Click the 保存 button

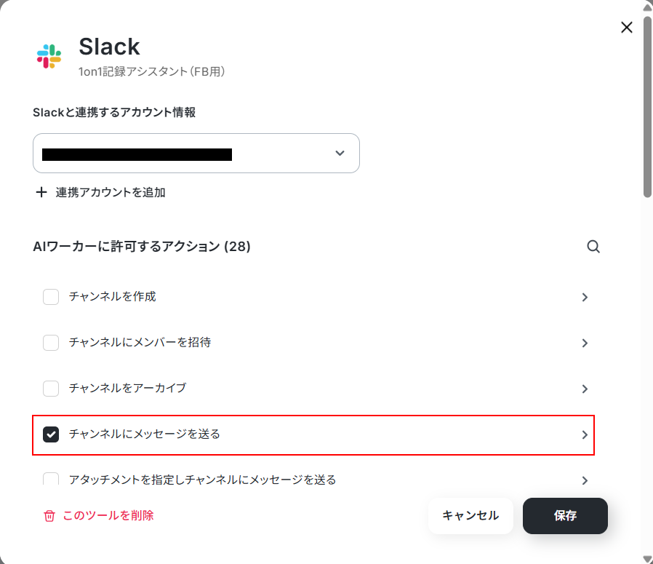pos(565,516)
